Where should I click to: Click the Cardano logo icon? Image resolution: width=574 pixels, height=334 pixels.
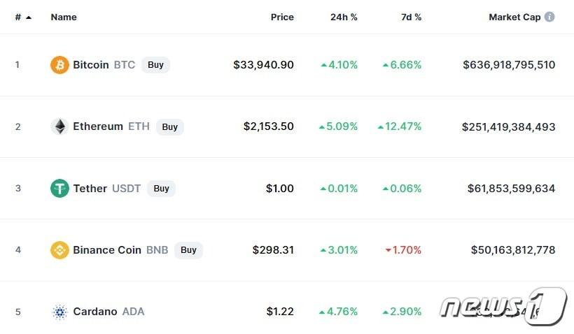click(59, 312)
